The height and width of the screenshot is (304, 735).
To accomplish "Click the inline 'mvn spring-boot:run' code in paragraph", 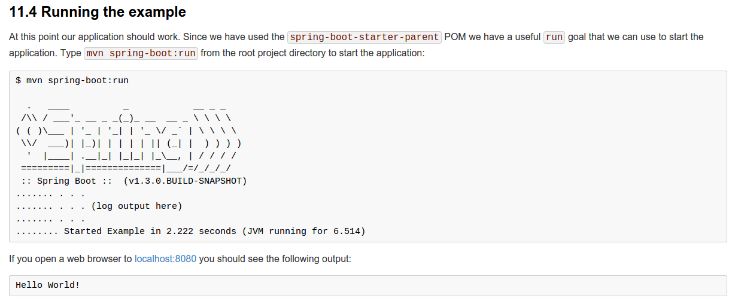I will coord(141,53).
